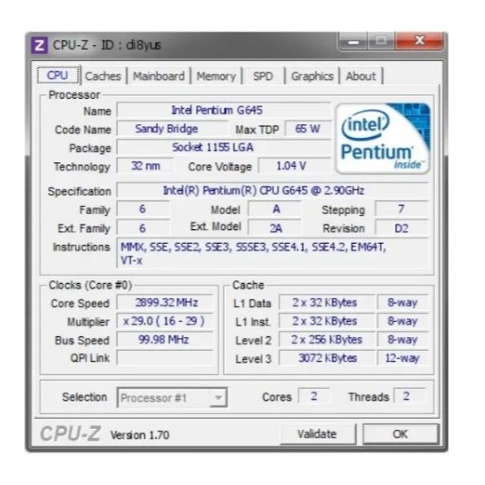
Task: Click the Cores count value
Action: [x=314, y=396]
